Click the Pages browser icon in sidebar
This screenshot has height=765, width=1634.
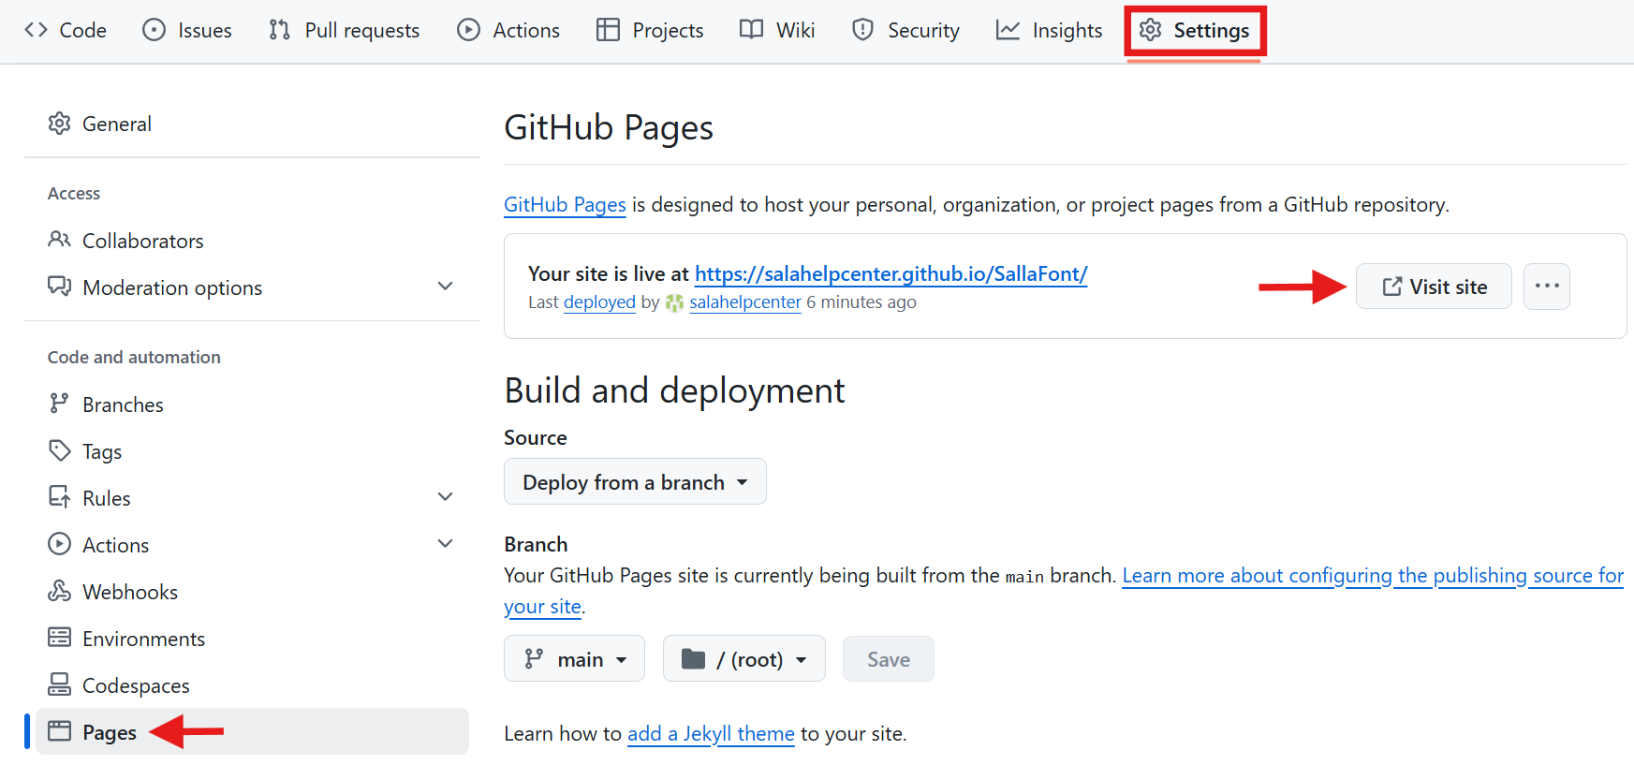click(60, 731)
